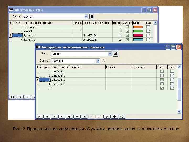
Task: Click Наименование позиции column header
Action: point(47,23)
